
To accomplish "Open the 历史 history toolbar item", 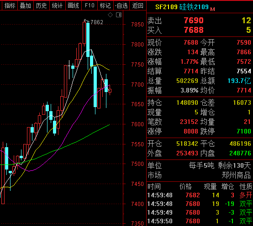I will (42, 5).
